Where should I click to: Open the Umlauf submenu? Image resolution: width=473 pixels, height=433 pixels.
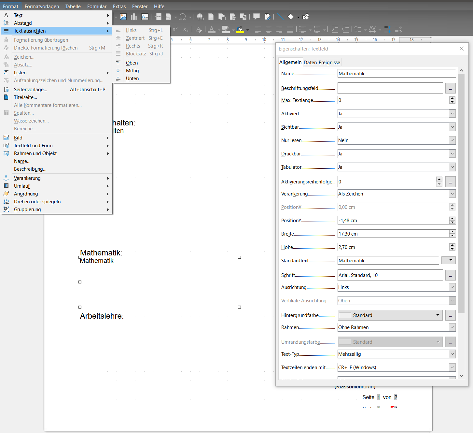click(56, 186)
